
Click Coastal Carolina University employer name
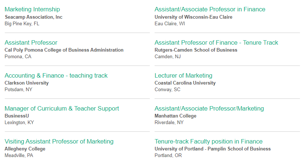tap(185, 83)
